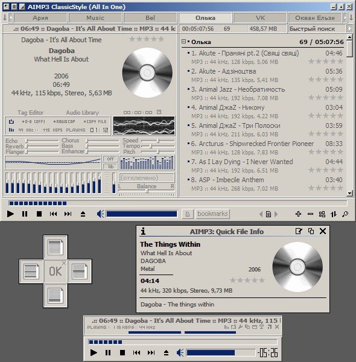Click in the Быстрый поиск search field
This screenshot has height=362, width=356.
[x=317, y=28]
